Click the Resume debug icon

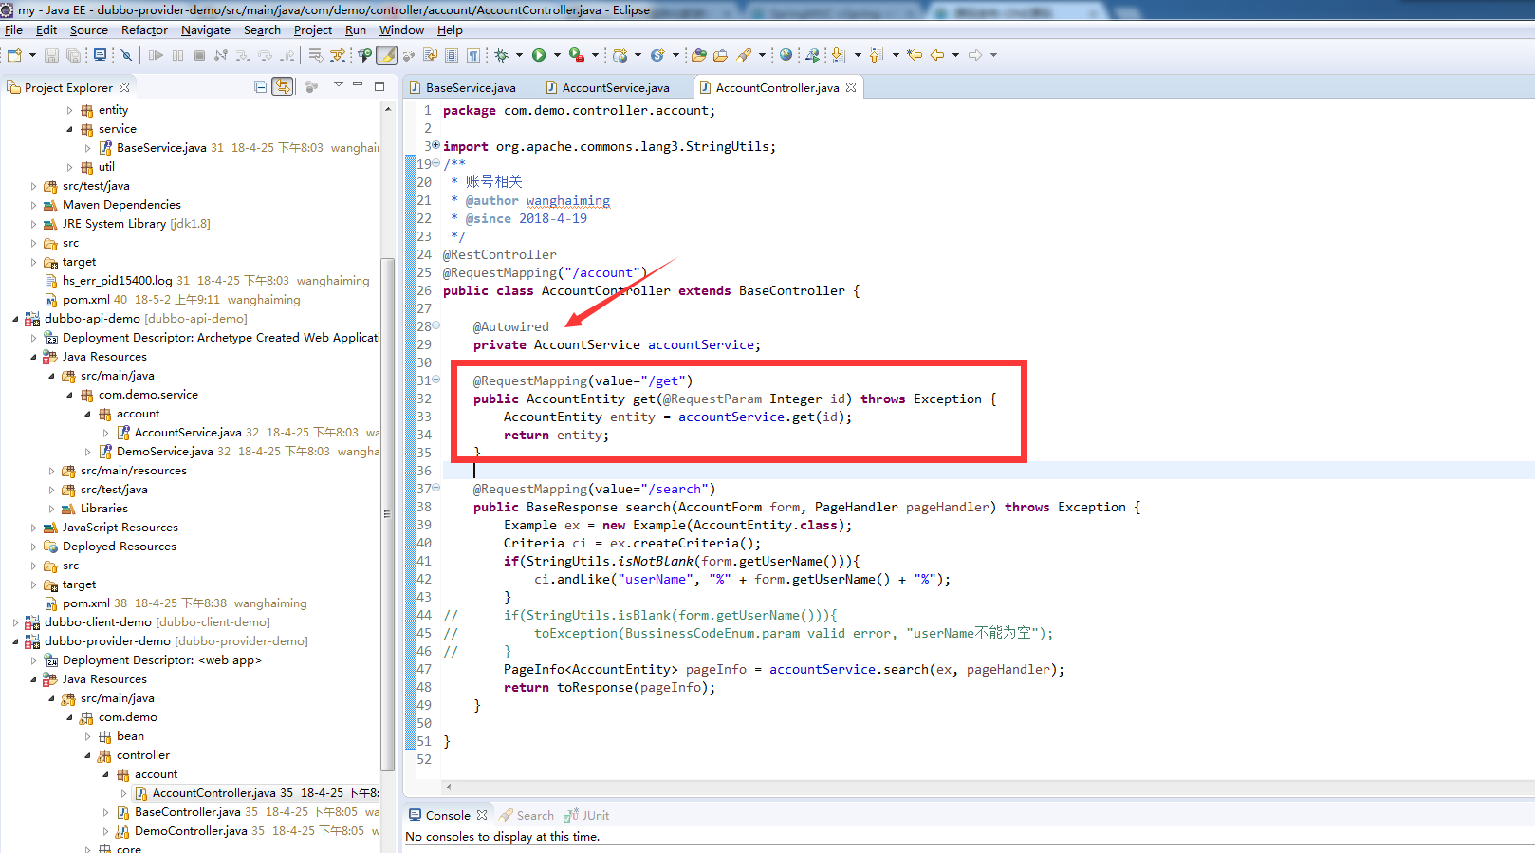(156, 55)
